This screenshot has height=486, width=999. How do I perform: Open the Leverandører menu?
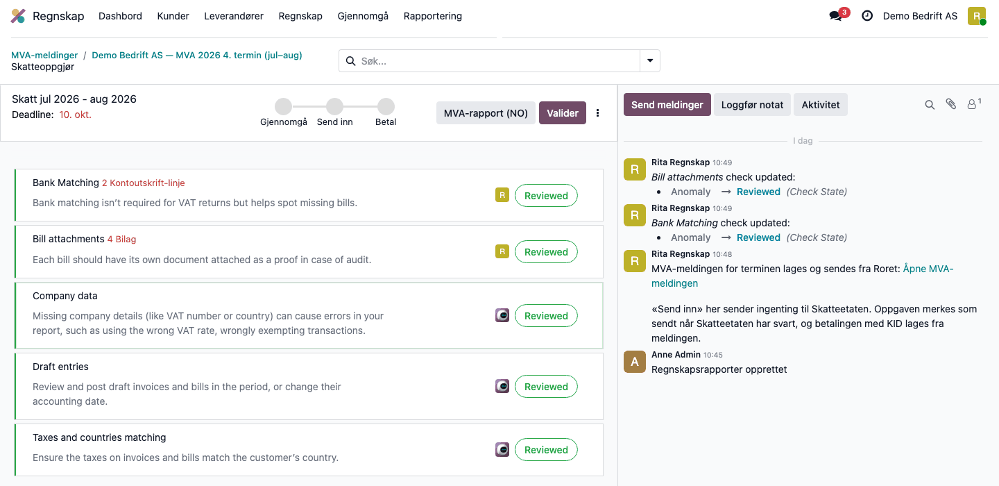pyautogui.click(x=234, y=16)
